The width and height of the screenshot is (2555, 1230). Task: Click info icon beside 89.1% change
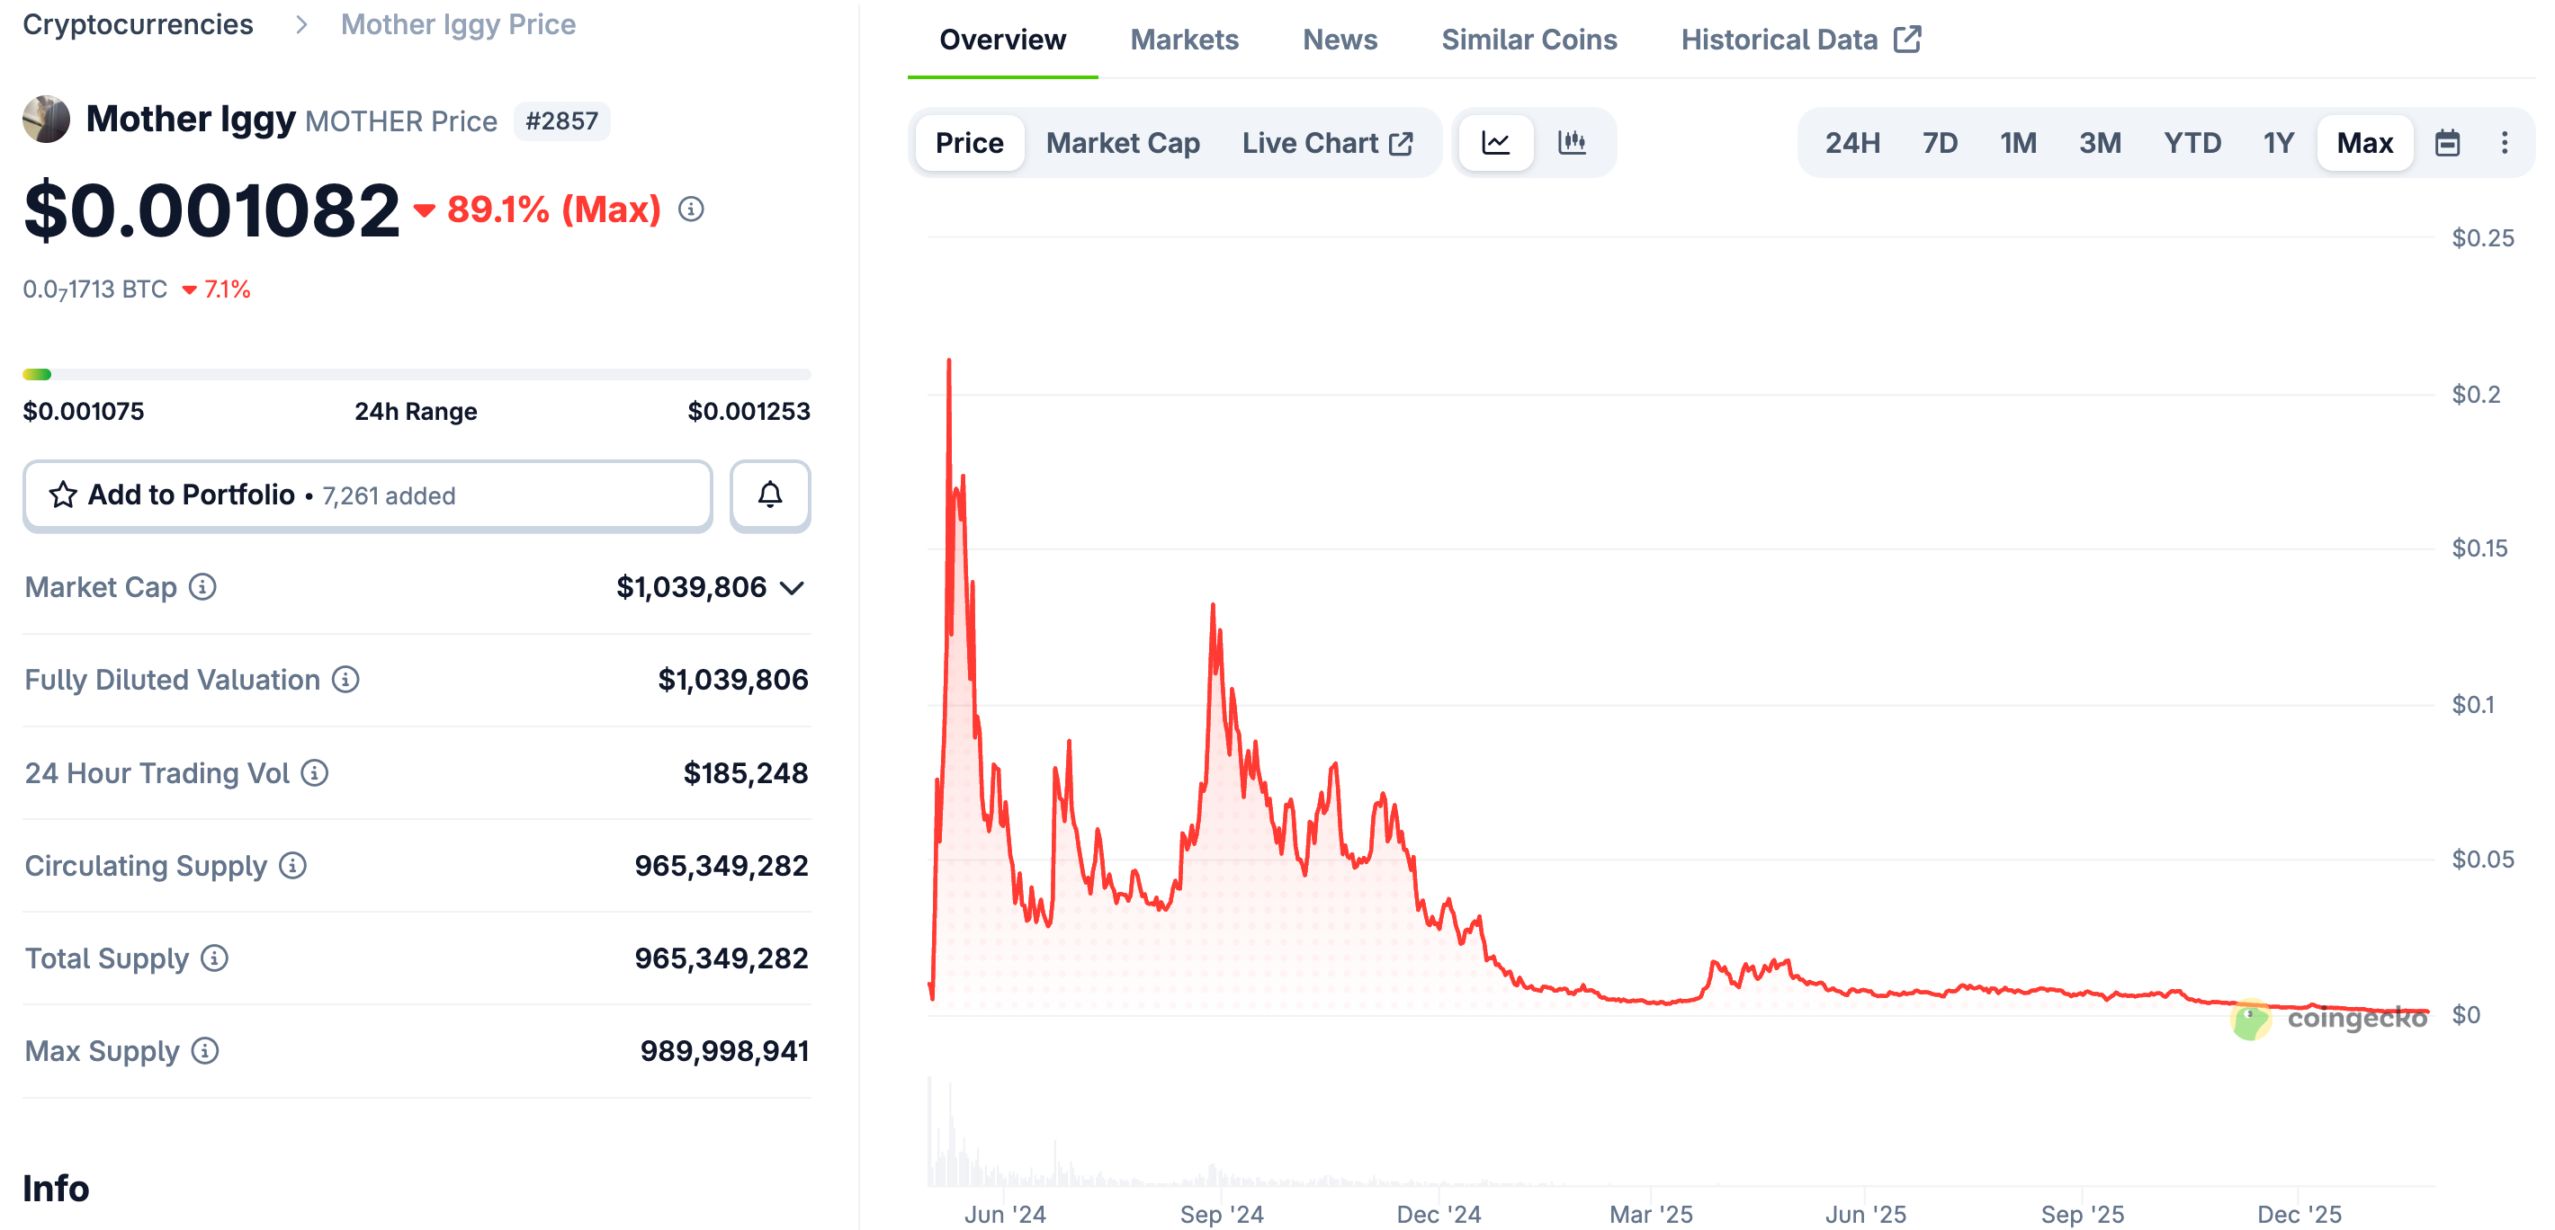[x=691, y=209]
